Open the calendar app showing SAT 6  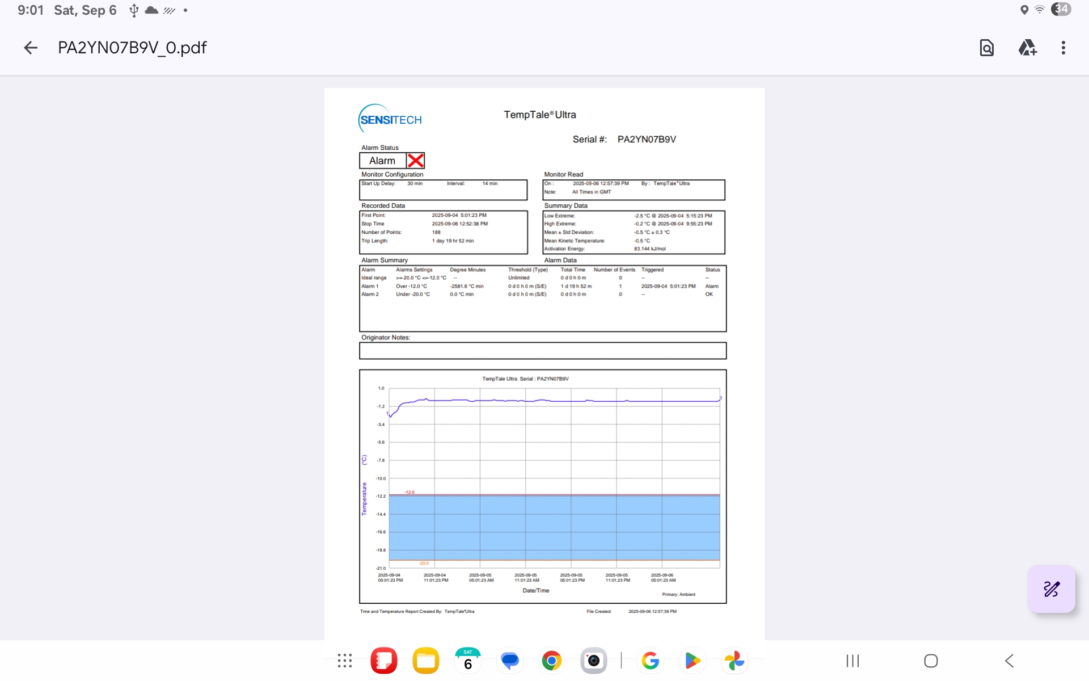[x=468, y=661]
